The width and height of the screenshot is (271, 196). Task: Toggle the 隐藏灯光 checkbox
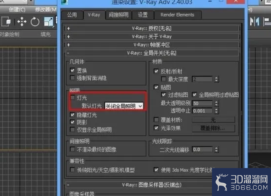tap(72, 115)
